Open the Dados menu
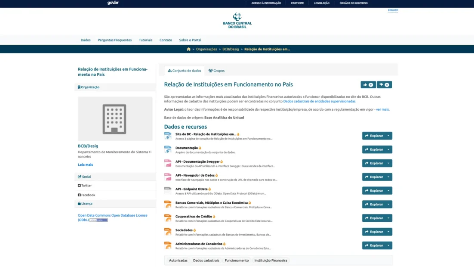Image resolution: width=474 pixels, height=267 pixels. click(x=86, y=40)
